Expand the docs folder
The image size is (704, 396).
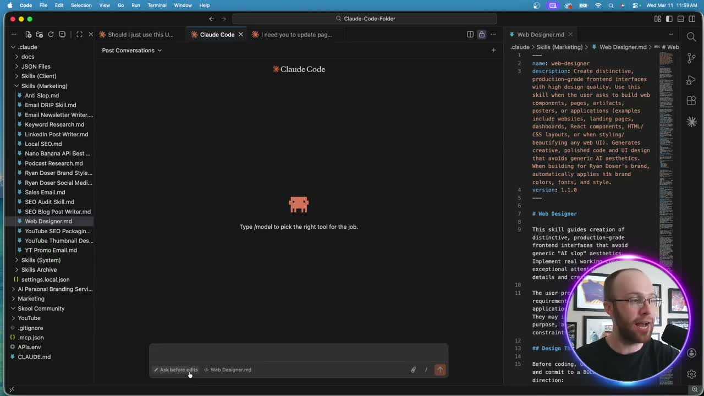point(28,57)
